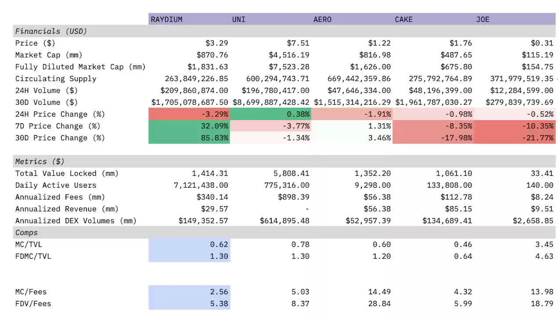Click the UNI column header
The width and height of the screenshot is (558, 318).
click(x=270, y=19)
